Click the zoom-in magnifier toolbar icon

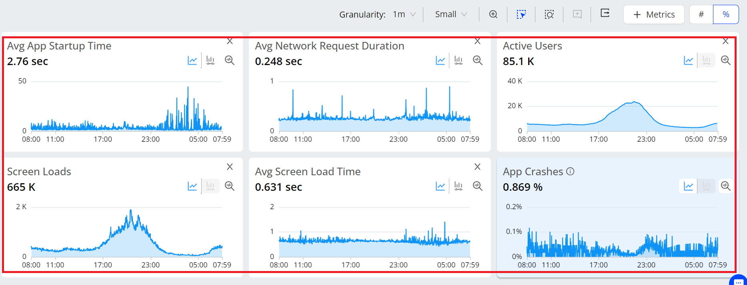click(x=493, y=14)
